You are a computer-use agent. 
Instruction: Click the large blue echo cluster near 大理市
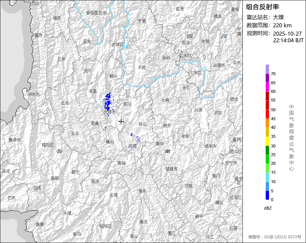click(108, 103)
